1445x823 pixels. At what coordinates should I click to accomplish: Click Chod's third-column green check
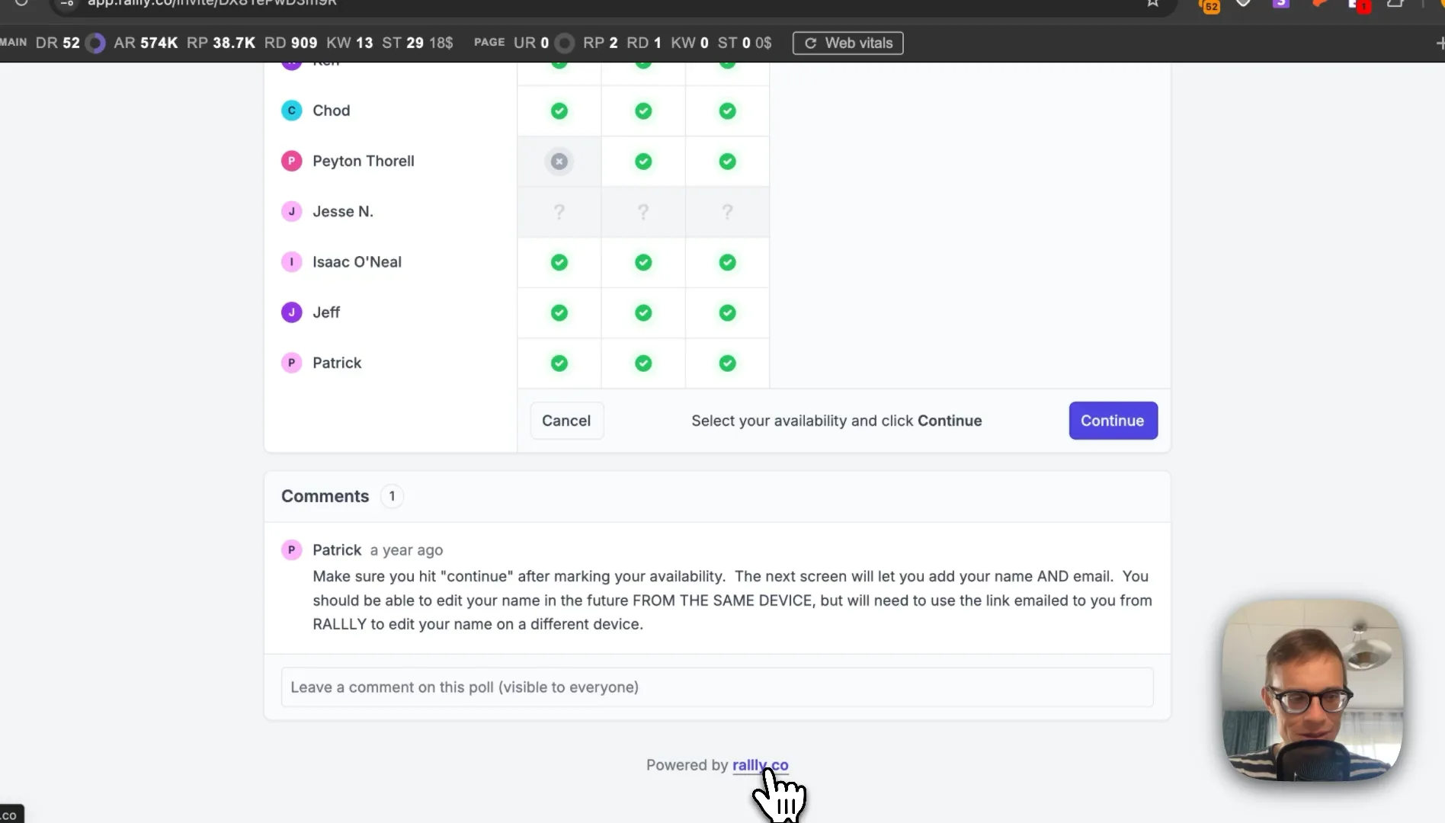pos(728,111)
